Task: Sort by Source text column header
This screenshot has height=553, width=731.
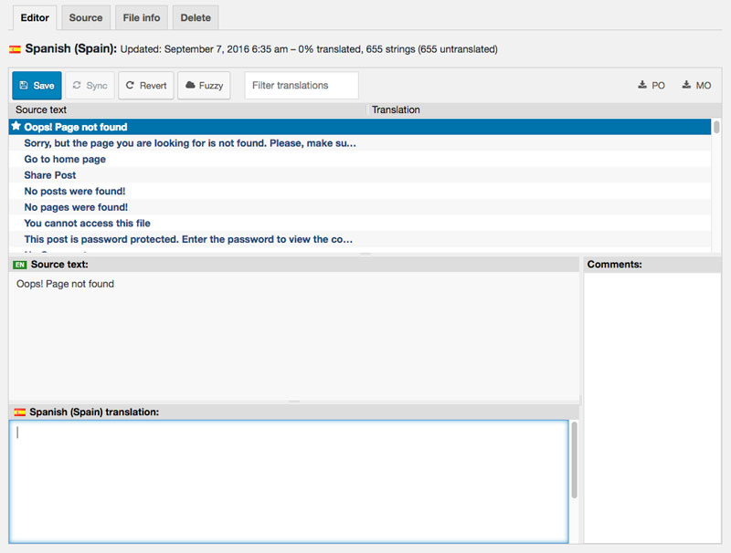Action: 41,110
